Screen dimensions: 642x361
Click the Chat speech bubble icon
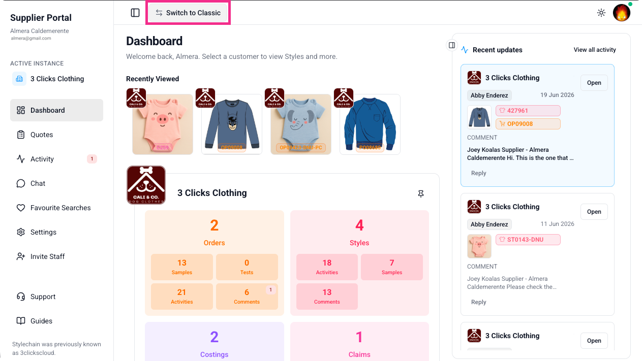[21, 183]
